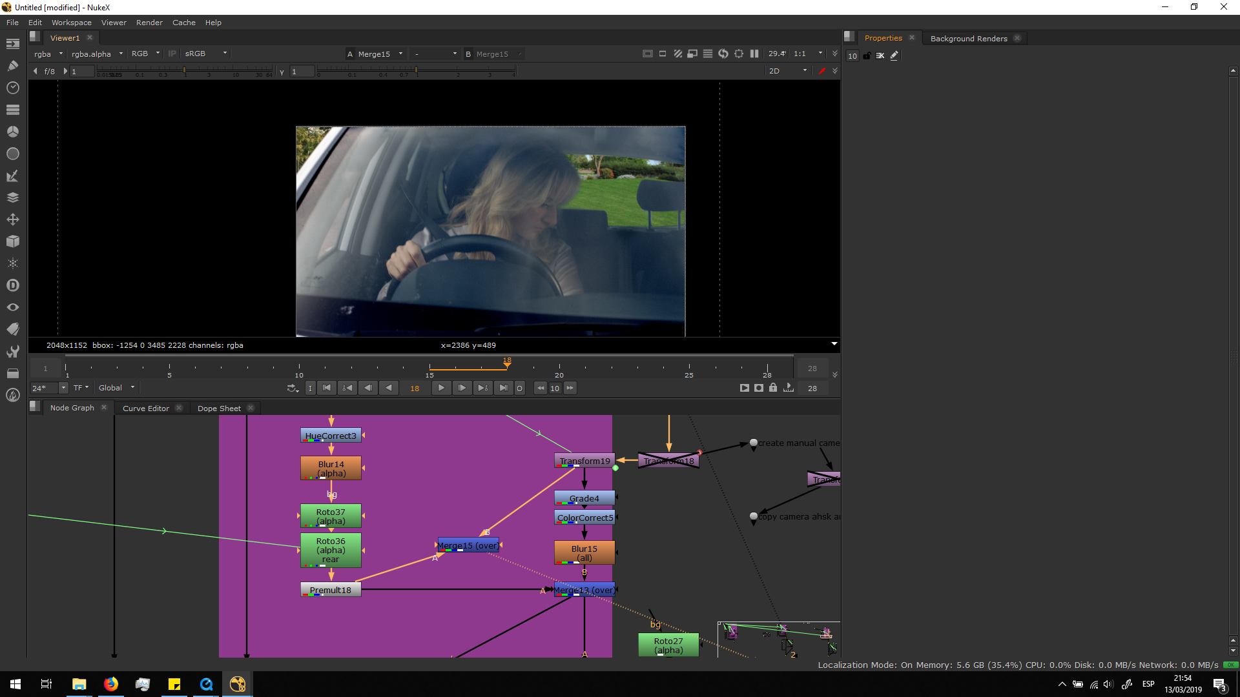The width and height of the screenshot is (1240, 697).
Task: Toggle the viewer lock padlock icon
Action: pyautogui.click(x=773, y=388)
